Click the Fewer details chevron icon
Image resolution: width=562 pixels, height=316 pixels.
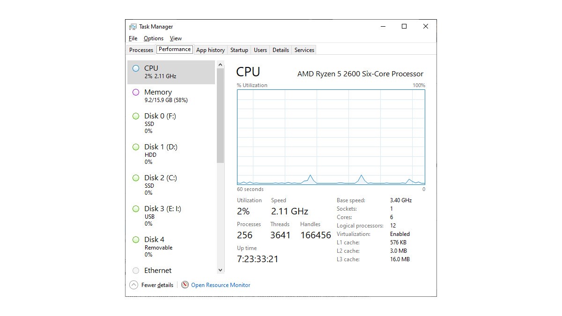134,285
